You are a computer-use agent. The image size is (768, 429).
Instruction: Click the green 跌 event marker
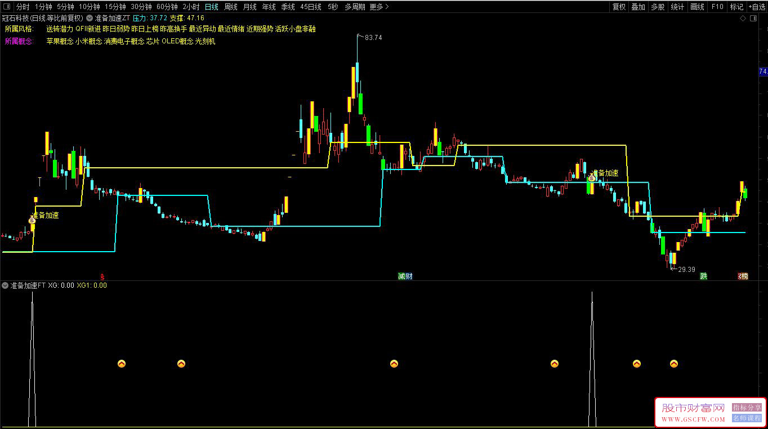(x=704, y=276)
